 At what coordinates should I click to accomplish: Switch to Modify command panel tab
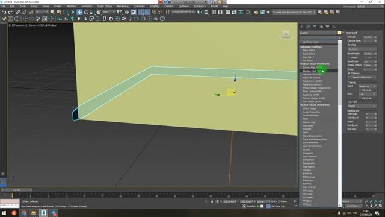click(x=309, y=27)
